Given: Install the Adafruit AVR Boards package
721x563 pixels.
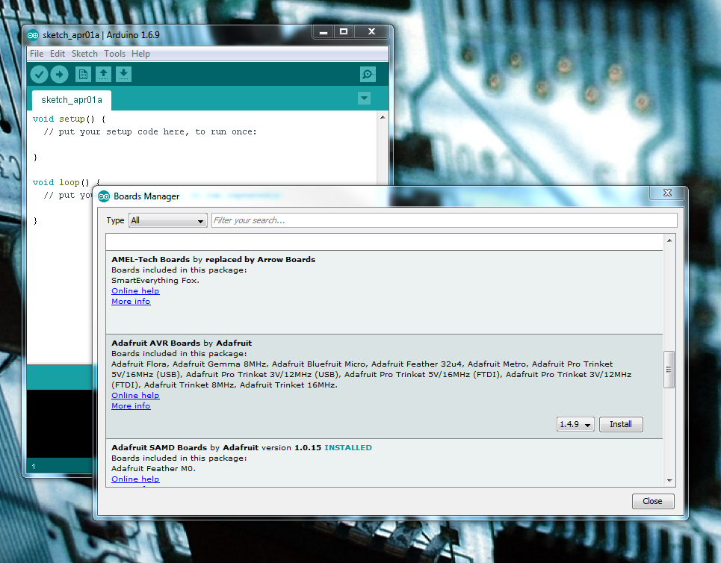Looking at the screenshot, I should tap(621, 424).
